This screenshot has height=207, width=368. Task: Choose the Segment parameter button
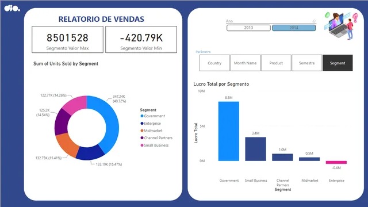(x=338, y=63)
